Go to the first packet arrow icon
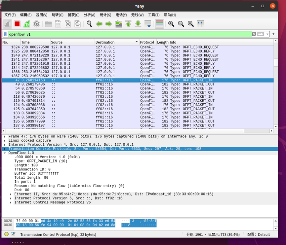 point(128,24)
